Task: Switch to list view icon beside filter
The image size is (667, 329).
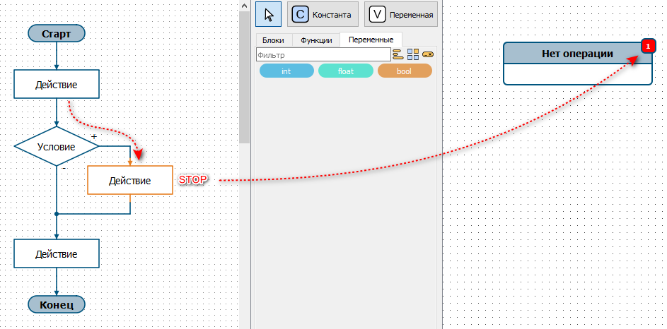Action: [x=398, y=54]
